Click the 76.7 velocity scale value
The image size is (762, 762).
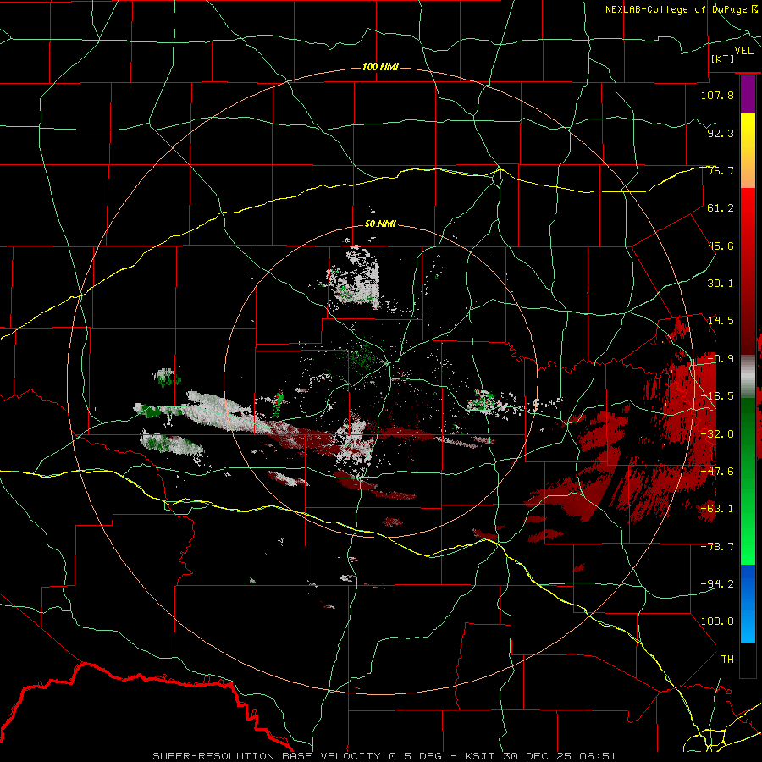click(x=721, y=170)
